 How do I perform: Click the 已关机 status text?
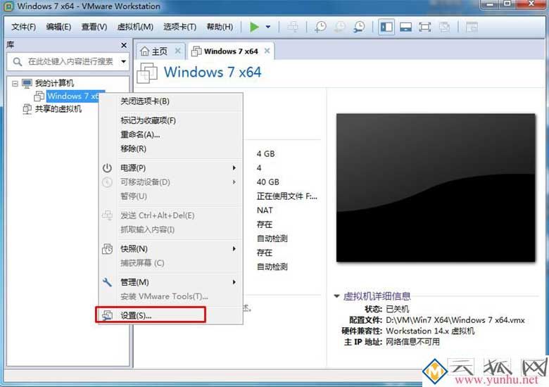pyautogui.click(x=397, y=309)
